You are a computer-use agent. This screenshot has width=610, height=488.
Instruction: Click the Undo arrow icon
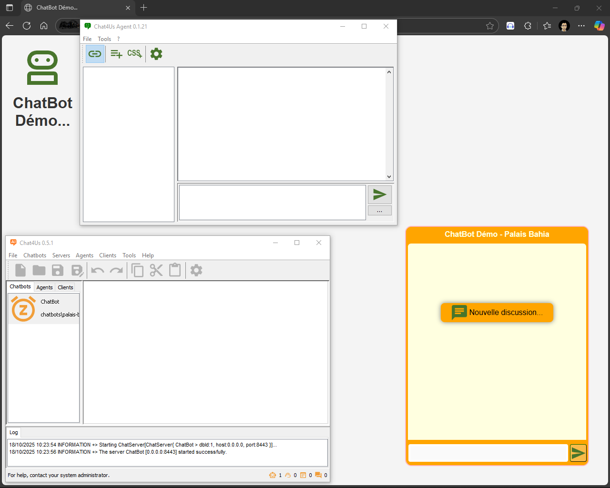(98, 271)
